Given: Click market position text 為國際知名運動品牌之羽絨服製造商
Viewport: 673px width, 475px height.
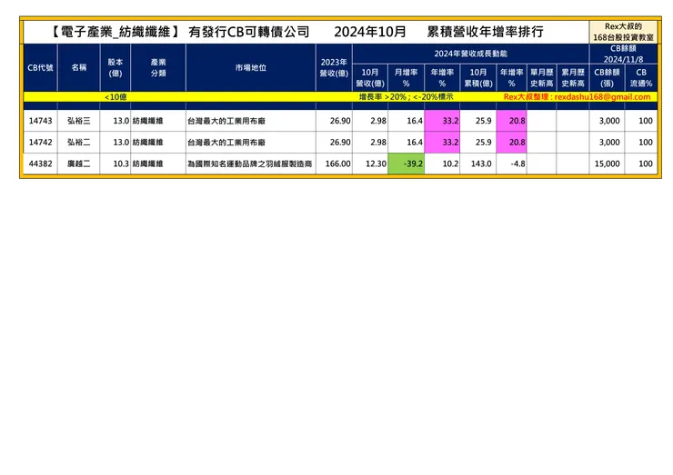Looking at the screenshot, I should [x=250, y=163].
